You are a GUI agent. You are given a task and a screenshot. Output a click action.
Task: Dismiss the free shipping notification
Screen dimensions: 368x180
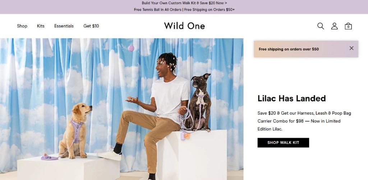[351, 48]
